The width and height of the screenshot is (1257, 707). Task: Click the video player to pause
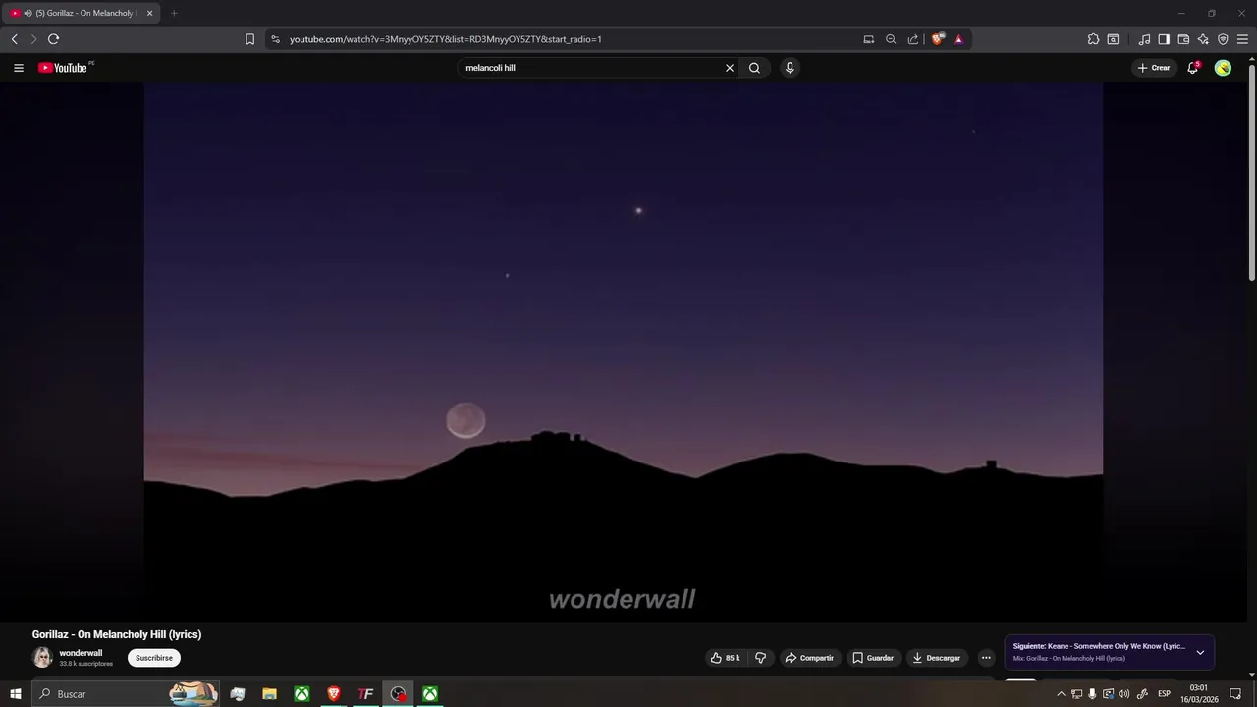[623, 352]
